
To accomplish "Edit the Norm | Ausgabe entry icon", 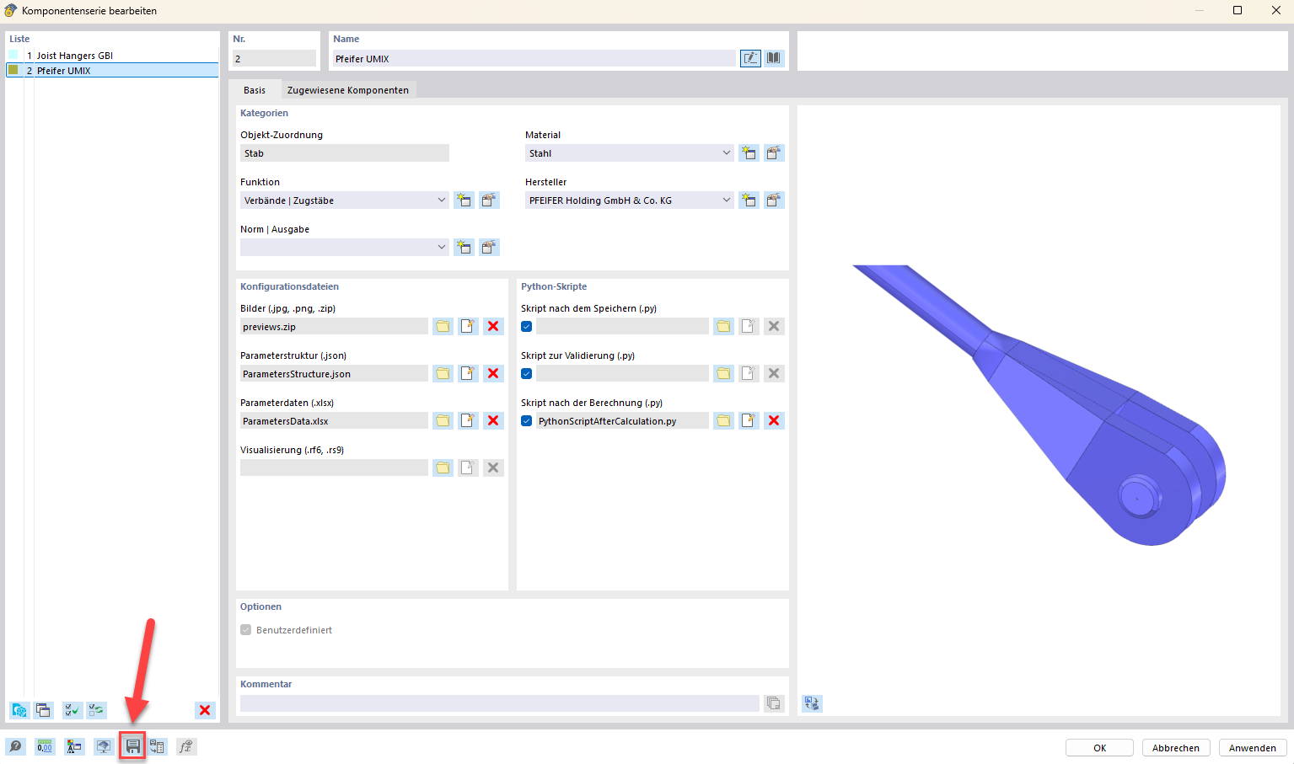I will pyautogui.click(x=489, y=248).
